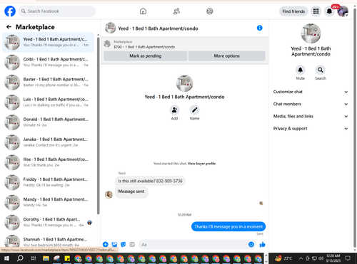
Task: Click the Mark as pending button
Action: (x=145, y=56)
